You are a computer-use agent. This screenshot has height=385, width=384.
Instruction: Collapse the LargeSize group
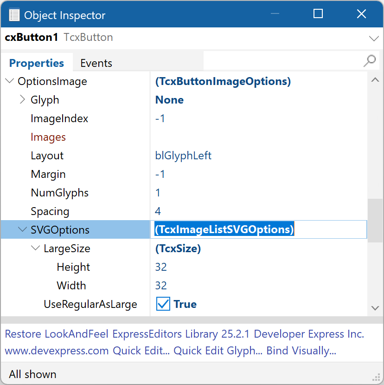(x=35, y=248)
